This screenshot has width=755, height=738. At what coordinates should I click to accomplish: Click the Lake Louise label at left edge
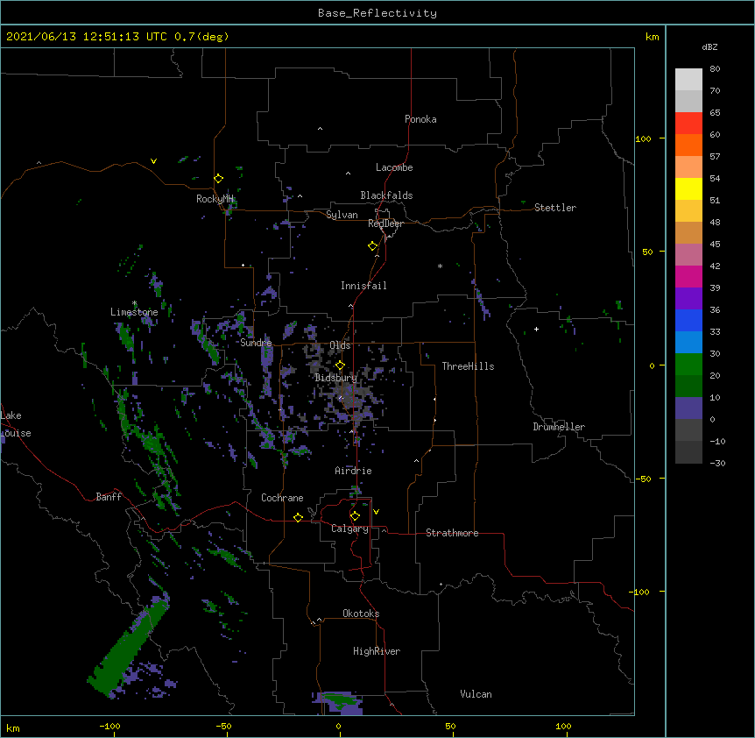14,424
